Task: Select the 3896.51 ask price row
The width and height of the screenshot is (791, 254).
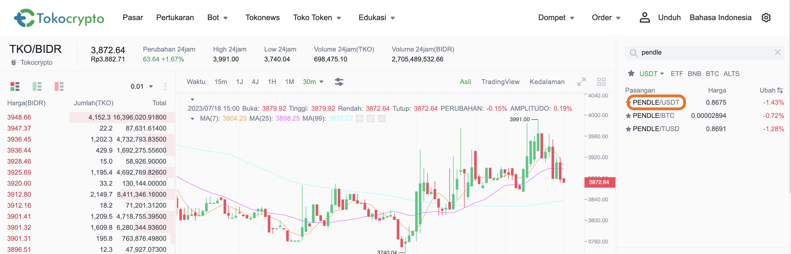Action: [x=87, y=249]
